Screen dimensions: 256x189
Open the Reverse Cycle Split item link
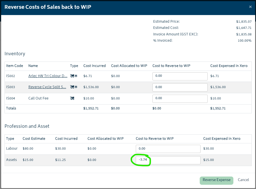coord(47,87)
